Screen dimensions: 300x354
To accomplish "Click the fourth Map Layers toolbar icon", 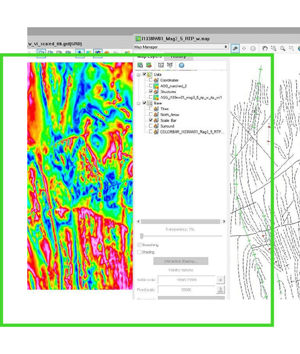I will pos(170,65).
